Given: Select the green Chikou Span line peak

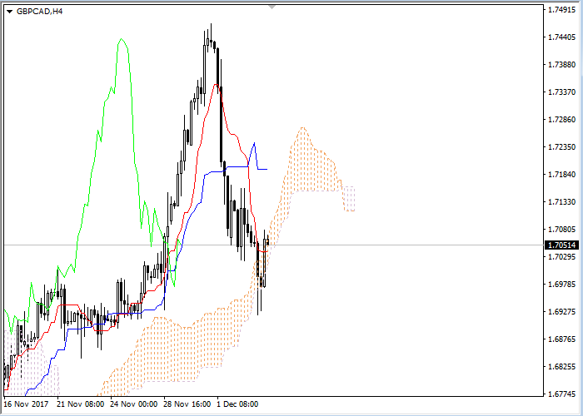Looking at the screenshot, I should pyautogui.click(x=121, y=39).
